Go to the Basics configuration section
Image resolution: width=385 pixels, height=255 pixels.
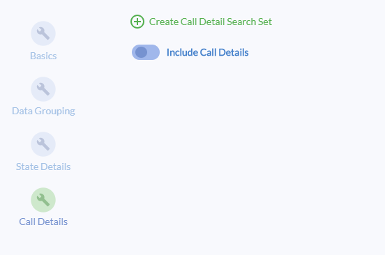click(43, 40)
